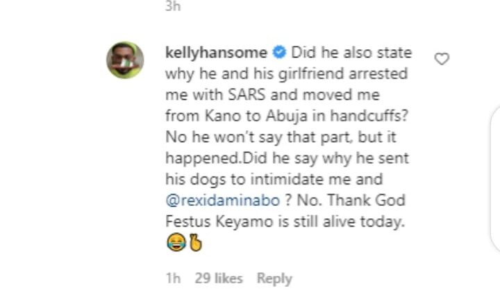Like the comment with the heart icon
The height and width of the screenshot is (298, 500).
(x=442, y=60)
